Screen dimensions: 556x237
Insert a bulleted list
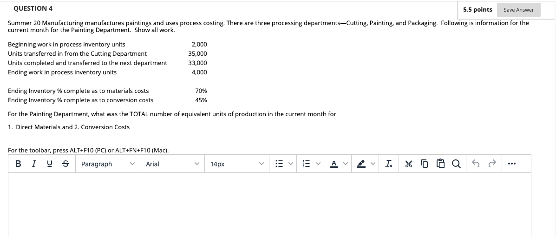[x=280, y=164]
